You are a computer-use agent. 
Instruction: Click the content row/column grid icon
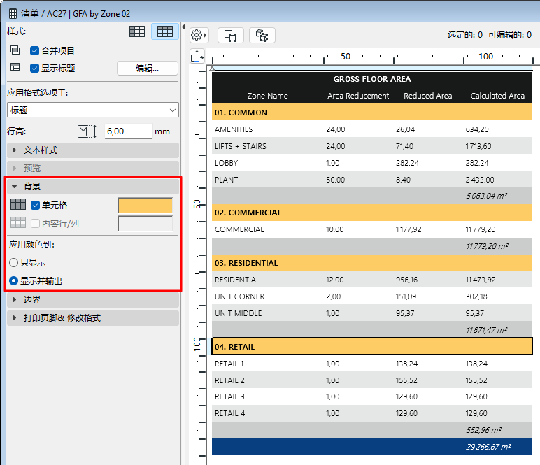tap(18, 222)
